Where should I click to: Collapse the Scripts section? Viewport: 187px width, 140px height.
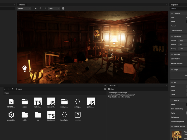click(x=172, y=70)
